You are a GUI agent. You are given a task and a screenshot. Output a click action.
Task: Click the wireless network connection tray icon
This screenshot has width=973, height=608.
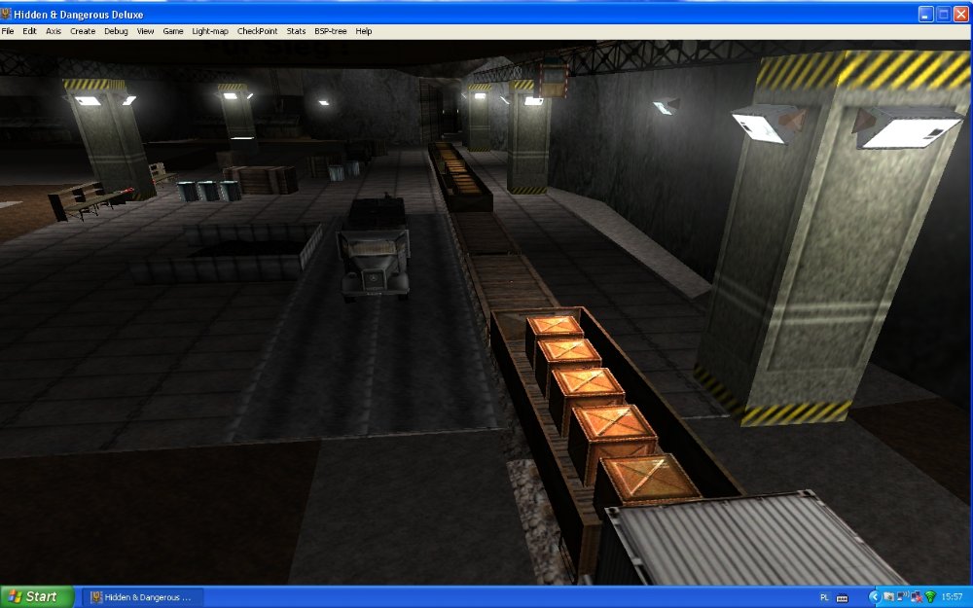point(903,597)
